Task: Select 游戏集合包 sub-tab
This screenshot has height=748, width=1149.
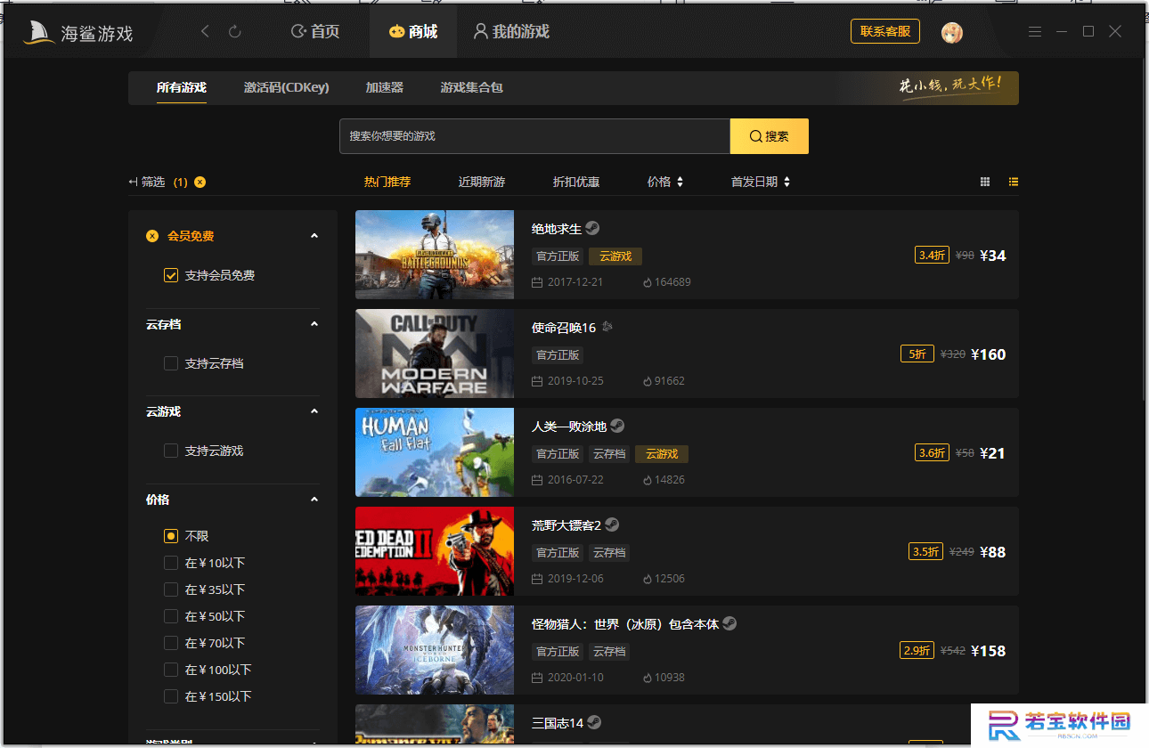Action: (x=472, y=87)
